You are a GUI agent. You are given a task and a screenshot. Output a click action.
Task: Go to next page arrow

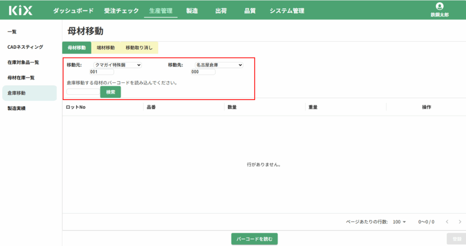pos(460,222)
